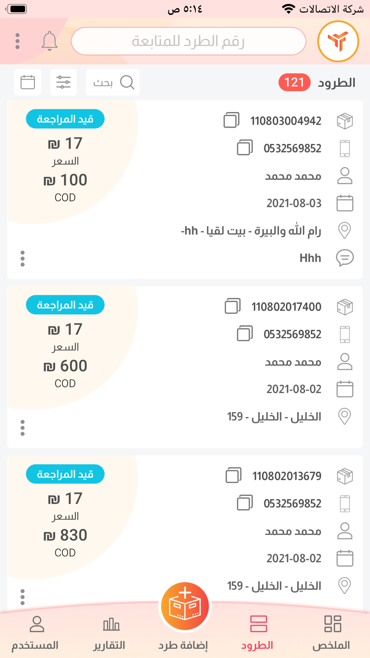Tap قيد المراجعة badge on the 110803004942 card
This screenshot has width=370, height=658.
[65, 119]
